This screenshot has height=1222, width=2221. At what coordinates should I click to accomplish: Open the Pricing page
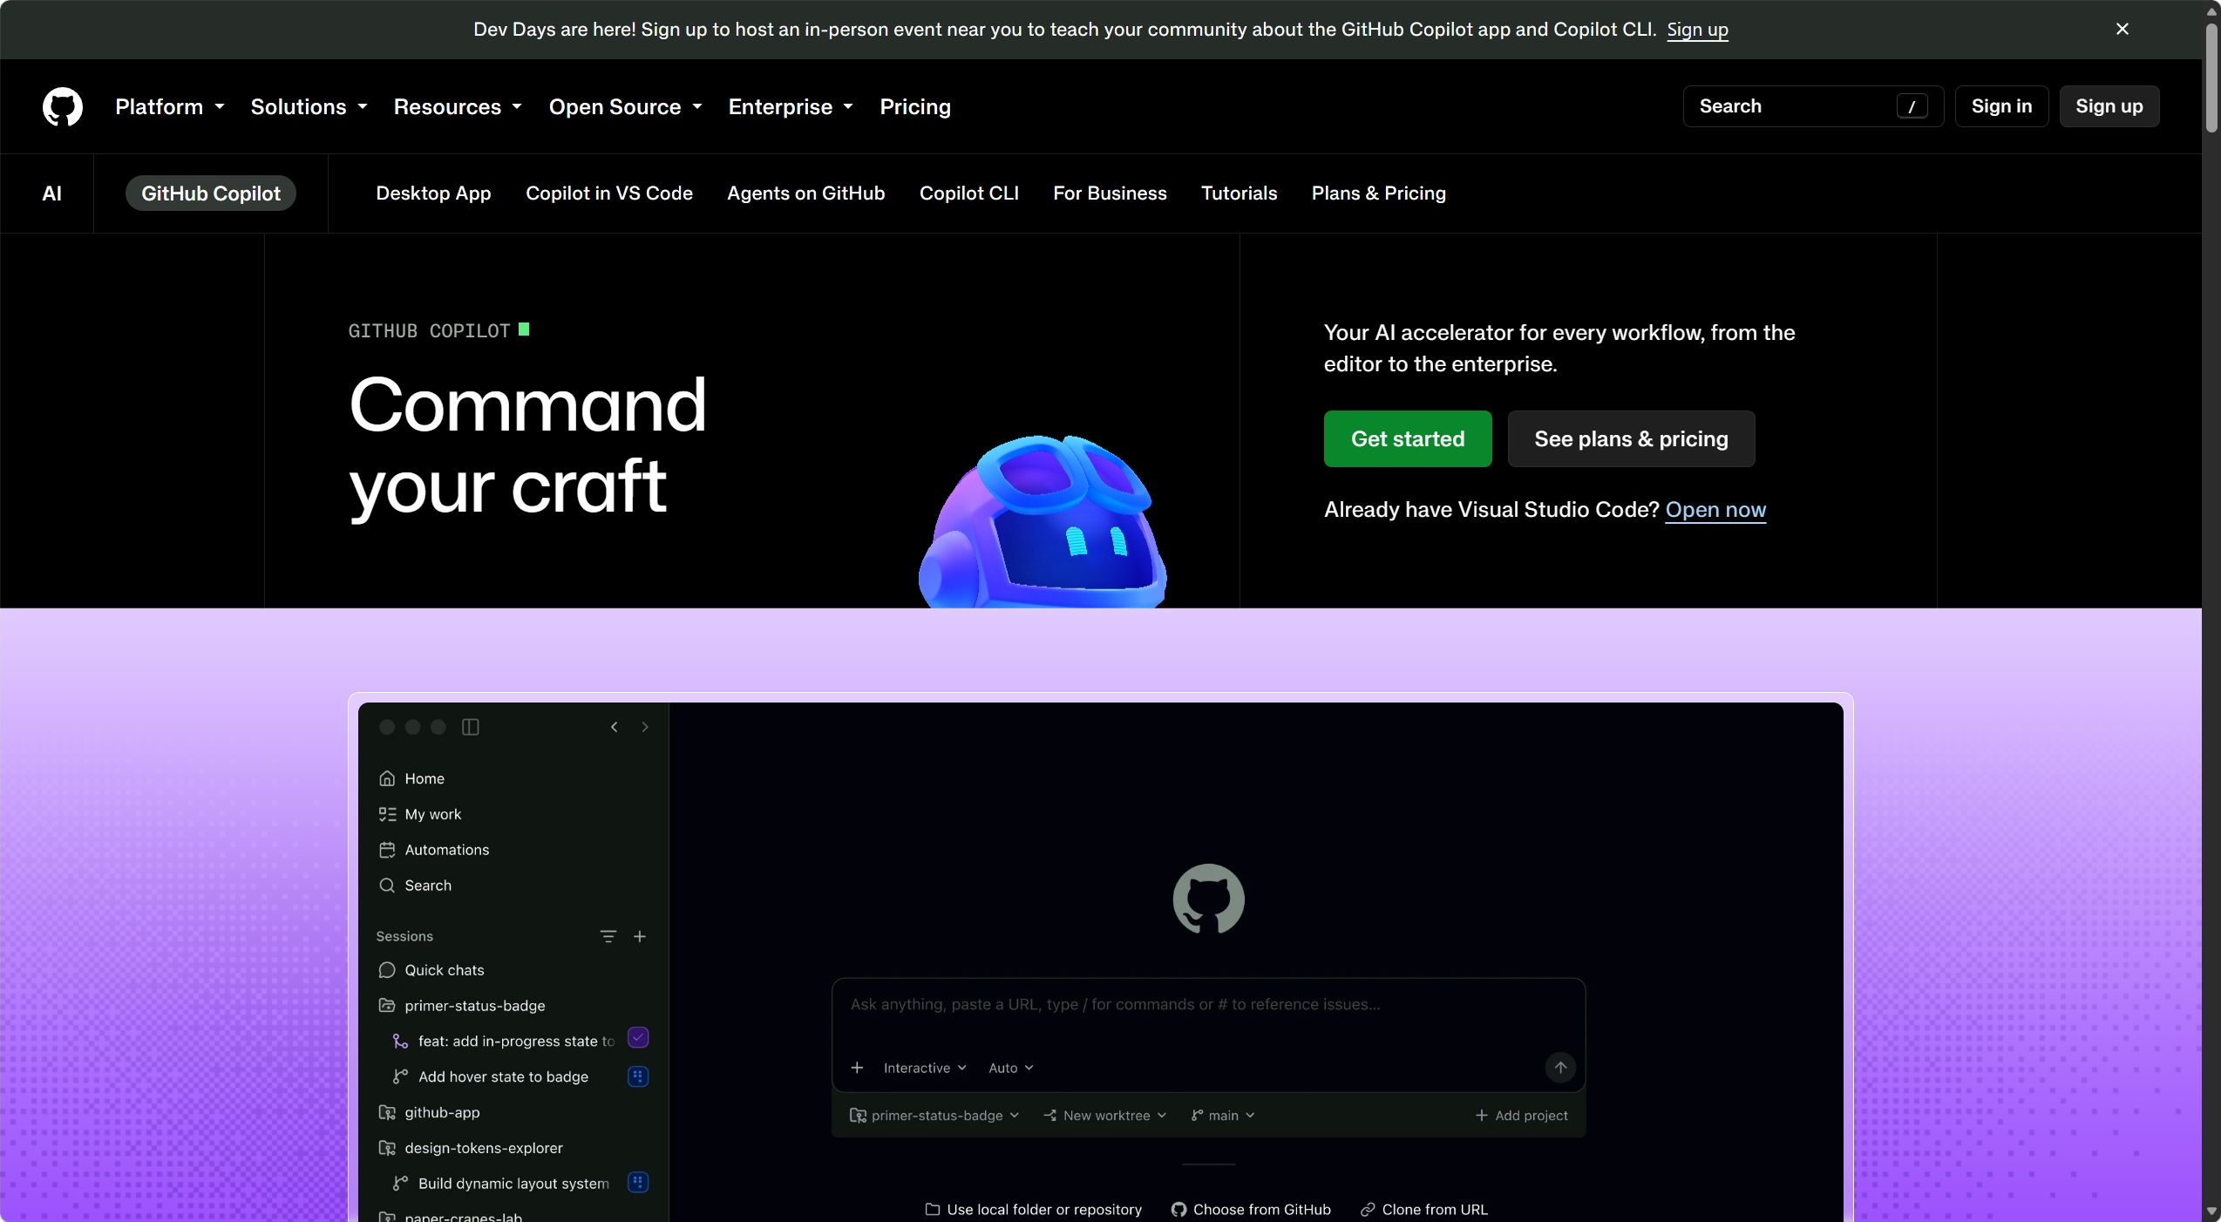coord(915,106)
